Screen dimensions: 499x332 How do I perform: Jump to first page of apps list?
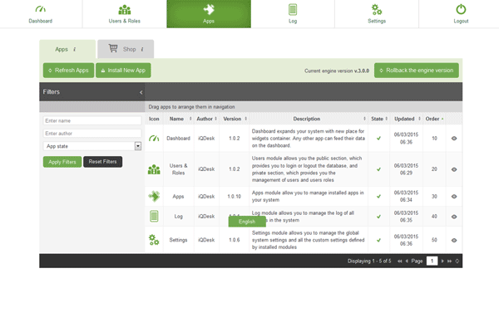click(400, 261)
